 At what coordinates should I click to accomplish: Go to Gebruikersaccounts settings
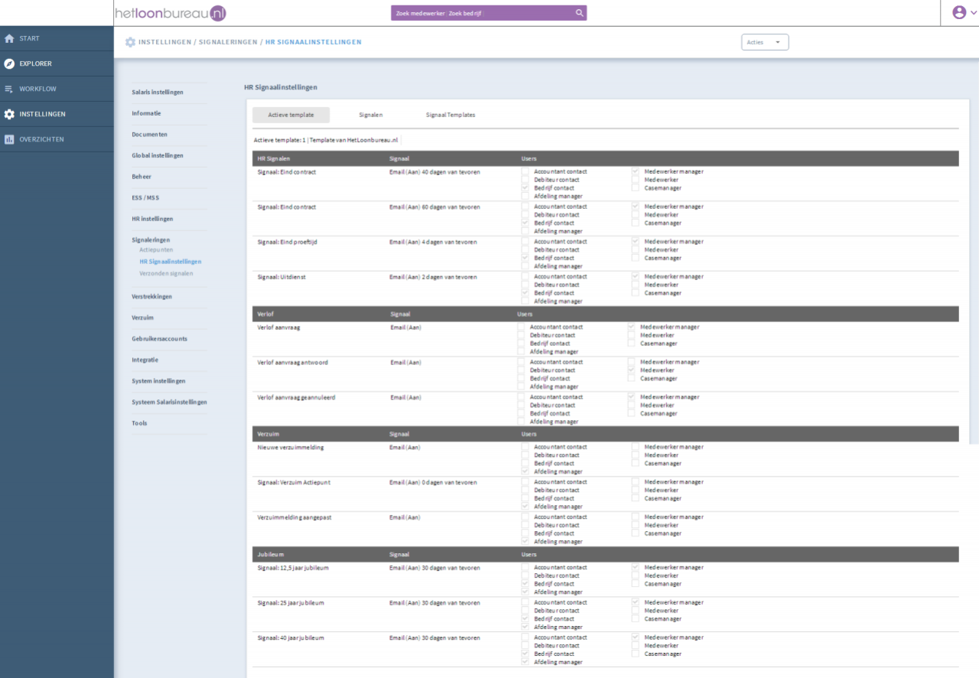[159, 338]
